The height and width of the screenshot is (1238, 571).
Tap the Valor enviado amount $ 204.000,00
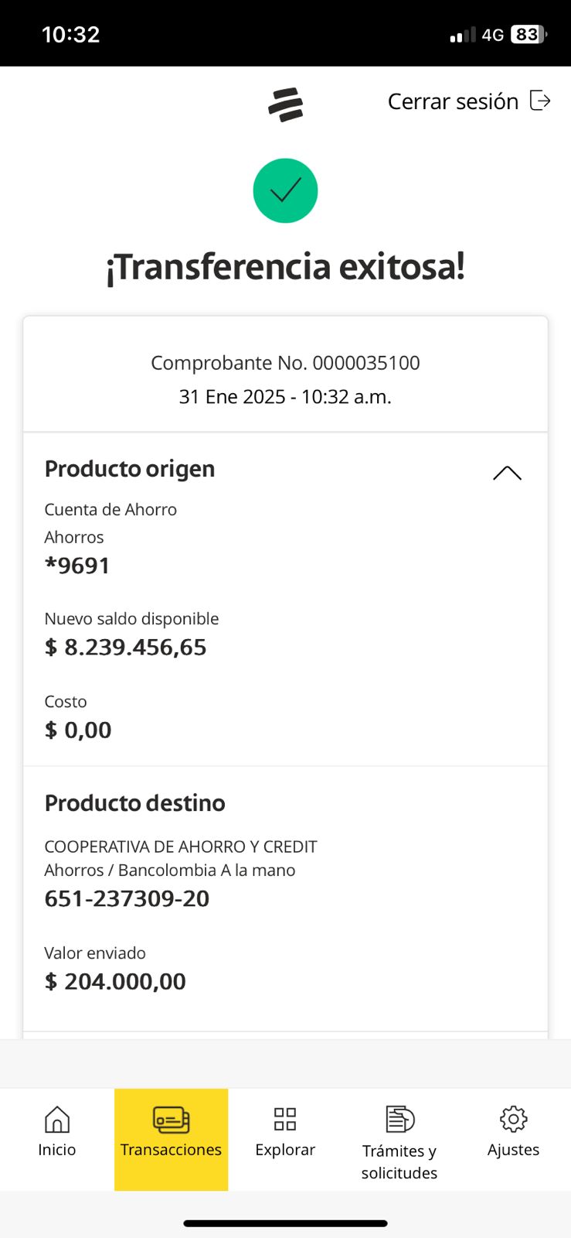pyautogui.click(x=115, y=981)
